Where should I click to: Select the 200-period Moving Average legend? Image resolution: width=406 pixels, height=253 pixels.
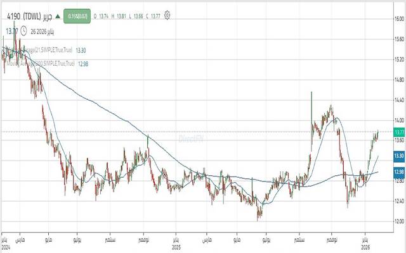point(39,63)
